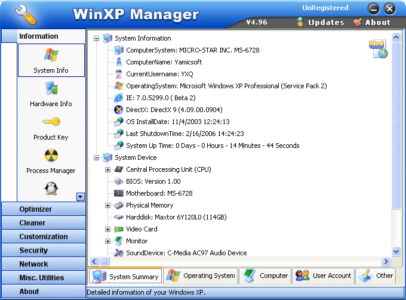Click the horizontal scrollbar thumb
This screenshot has width=406, height=300.
click(x=104, y=261)
